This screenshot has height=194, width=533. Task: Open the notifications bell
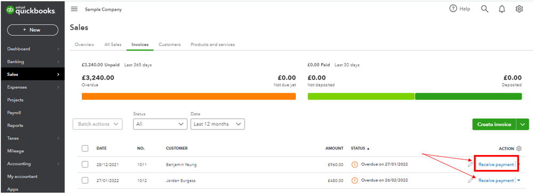502,9
